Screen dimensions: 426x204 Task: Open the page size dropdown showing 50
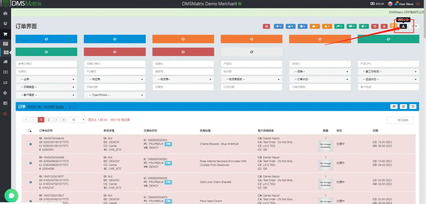click(77, 120)
